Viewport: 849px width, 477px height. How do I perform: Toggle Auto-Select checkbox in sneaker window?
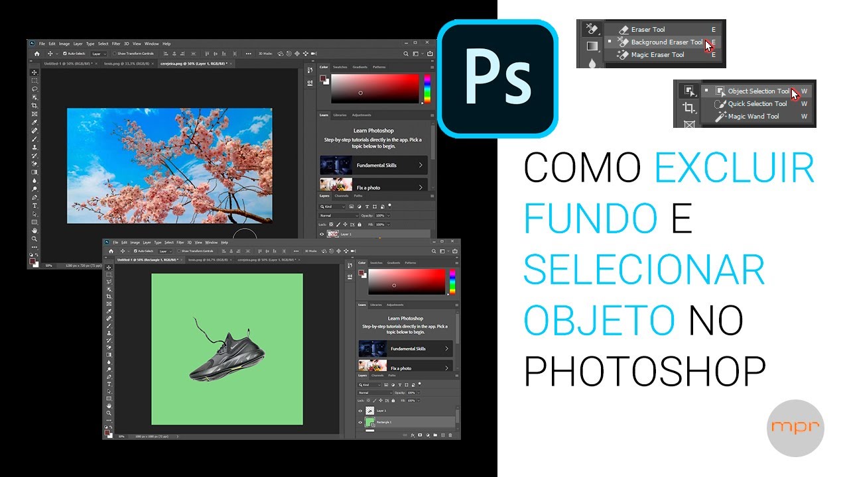(x=135, y=251)
